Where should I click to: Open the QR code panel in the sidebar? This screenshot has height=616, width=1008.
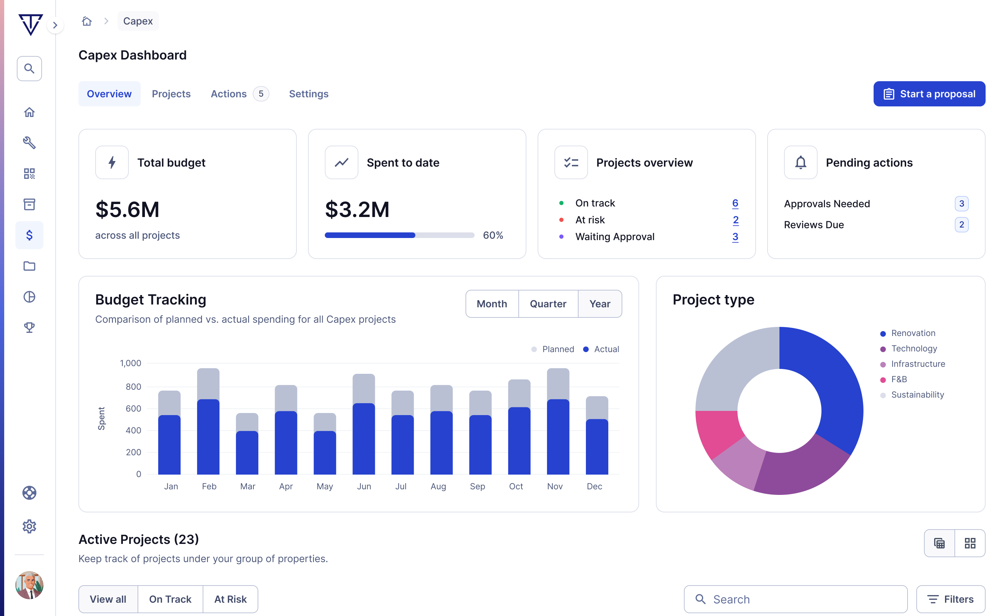(x=29, y=174)
